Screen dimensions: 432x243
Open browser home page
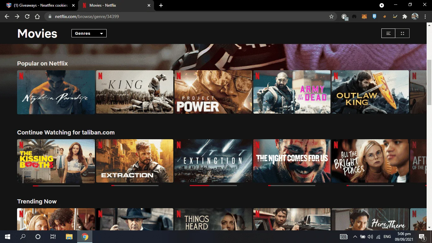pos(37,16)
